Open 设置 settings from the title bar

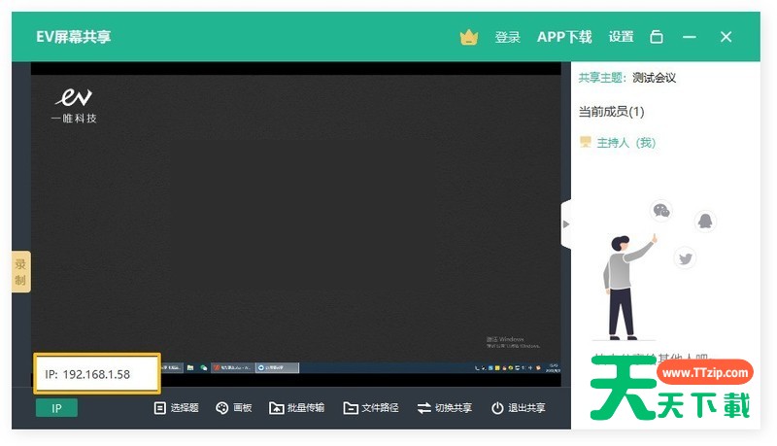point(621,37)
